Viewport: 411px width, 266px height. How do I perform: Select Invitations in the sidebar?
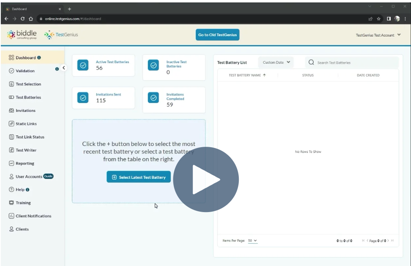coord(25,110)
